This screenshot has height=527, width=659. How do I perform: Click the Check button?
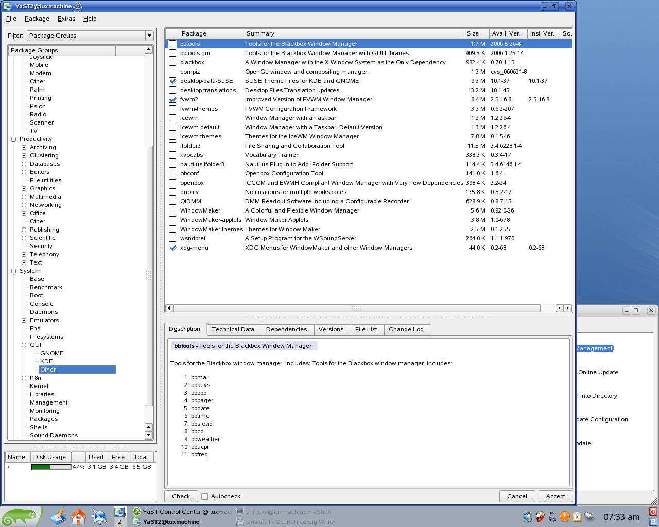(x=181, y=496)
